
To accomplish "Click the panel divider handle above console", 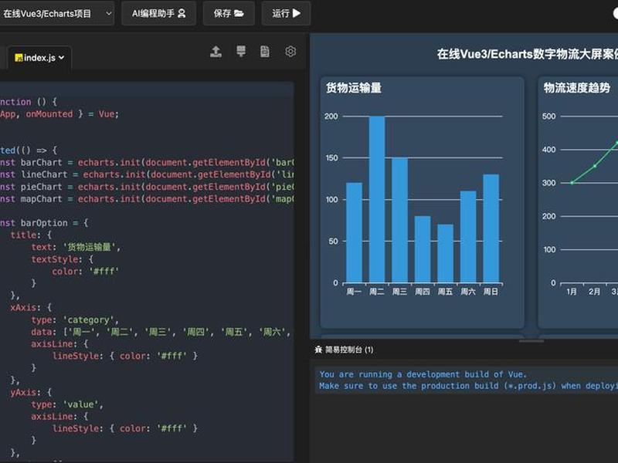I will click(x=531, y=341).
